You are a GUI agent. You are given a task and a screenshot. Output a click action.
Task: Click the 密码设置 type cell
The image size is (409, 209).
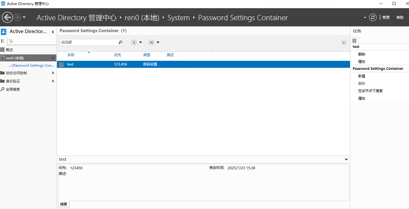(150, 64)
